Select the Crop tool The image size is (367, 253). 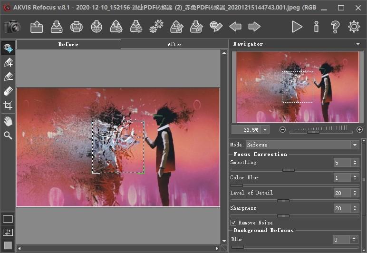pos(8,105)
